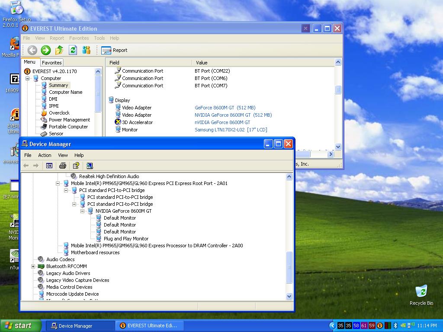Click the EVEREST refresh icon

[73, 50]
